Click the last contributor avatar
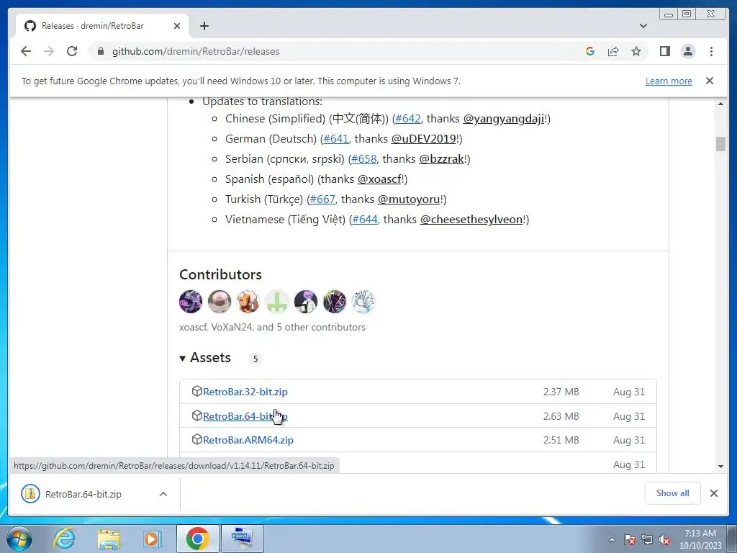Viewport: 737px width, 553px height. 363,302
